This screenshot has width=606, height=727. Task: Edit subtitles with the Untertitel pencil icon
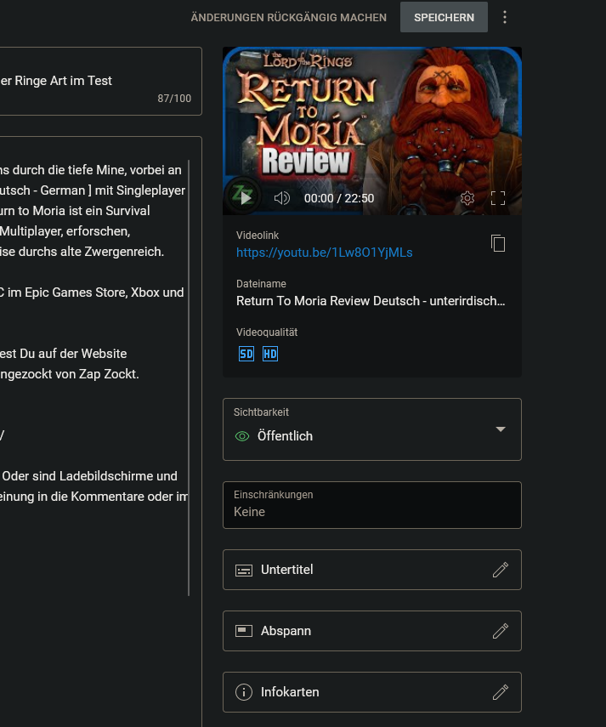(x=501, y=570)
